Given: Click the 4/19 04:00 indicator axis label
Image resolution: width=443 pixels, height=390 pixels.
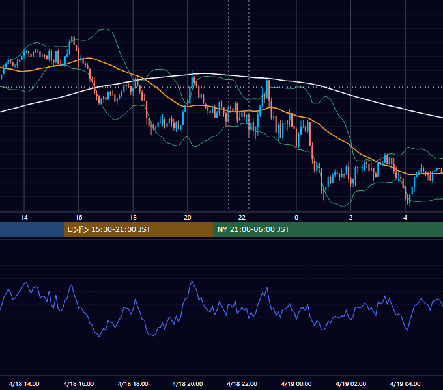Looking at the screenshot, I should pyautogui.click(x=405, y=383).
